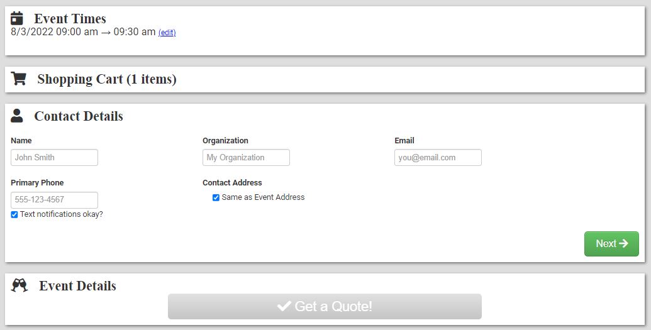Click the calendar icon beside Event Times

pyautogui.click(x=17, y=18)
